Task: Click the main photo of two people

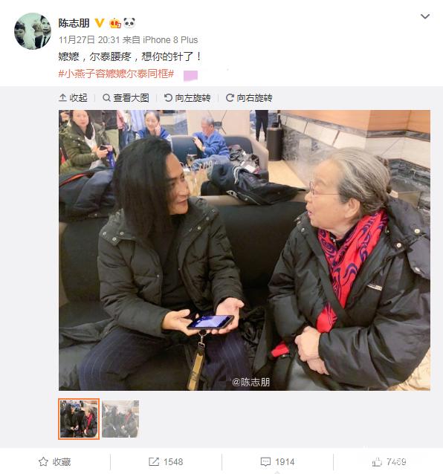Action: coord(245,250)
